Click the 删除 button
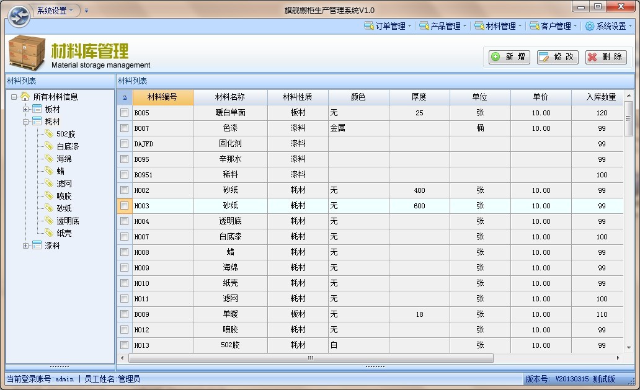This screenshot has width=640, height=390. coord(606,56)
